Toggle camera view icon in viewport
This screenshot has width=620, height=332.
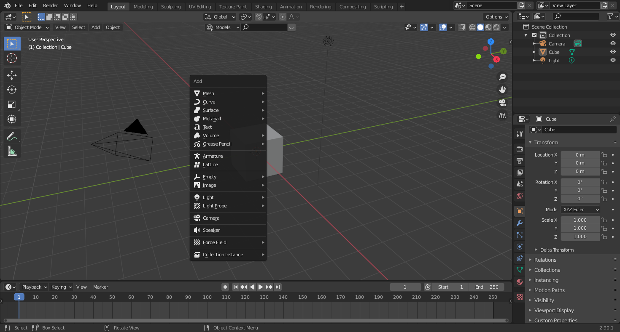click(502, 102)
